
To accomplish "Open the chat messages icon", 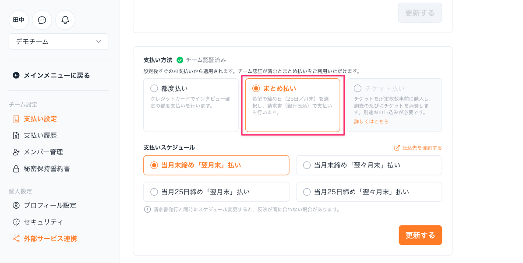I will [42, 20].
